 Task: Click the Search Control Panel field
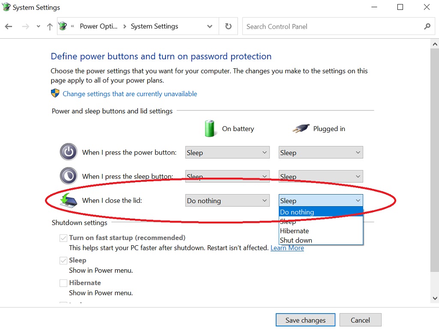click(333, 26)
